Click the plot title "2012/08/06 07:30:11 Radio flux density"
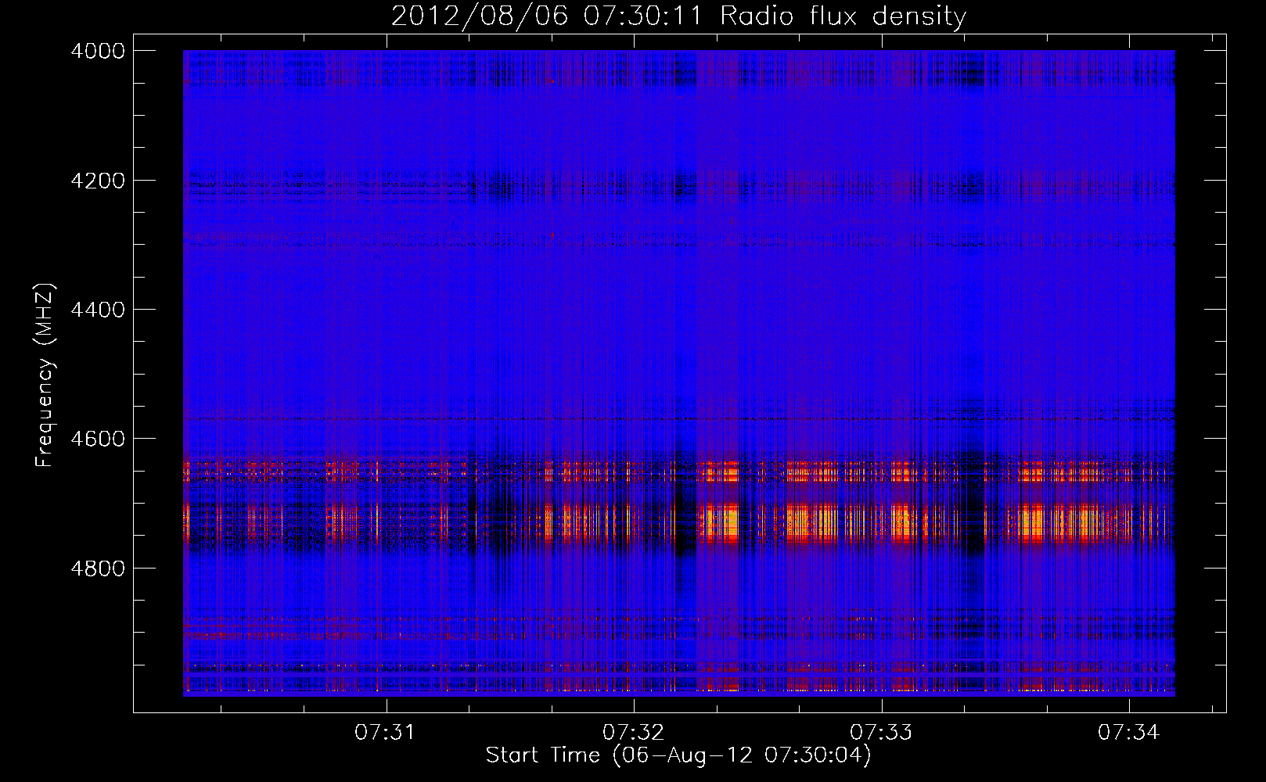The width and height of the screenshot is (1266, 782). click(678, 16)
